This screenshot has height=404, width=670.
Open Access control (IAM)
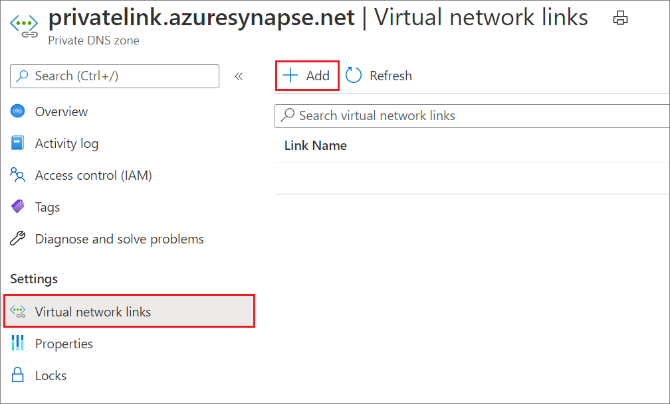[x=93, y=175]
